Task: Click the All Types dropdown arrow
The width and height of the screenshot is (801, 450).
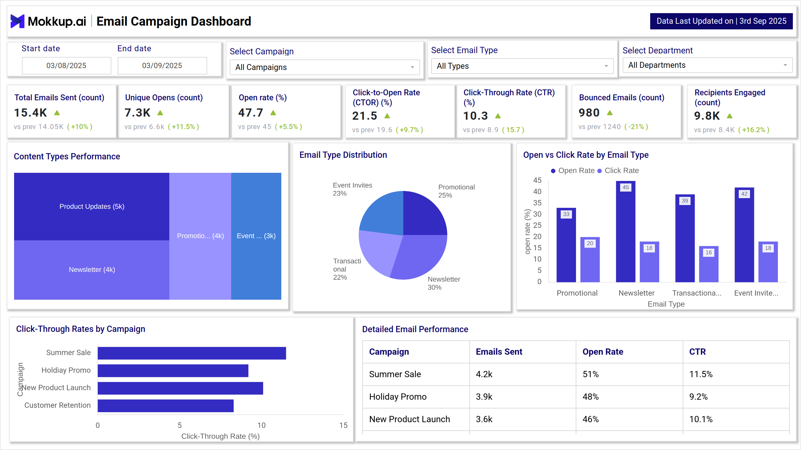Action: click(x=606, y=66)
